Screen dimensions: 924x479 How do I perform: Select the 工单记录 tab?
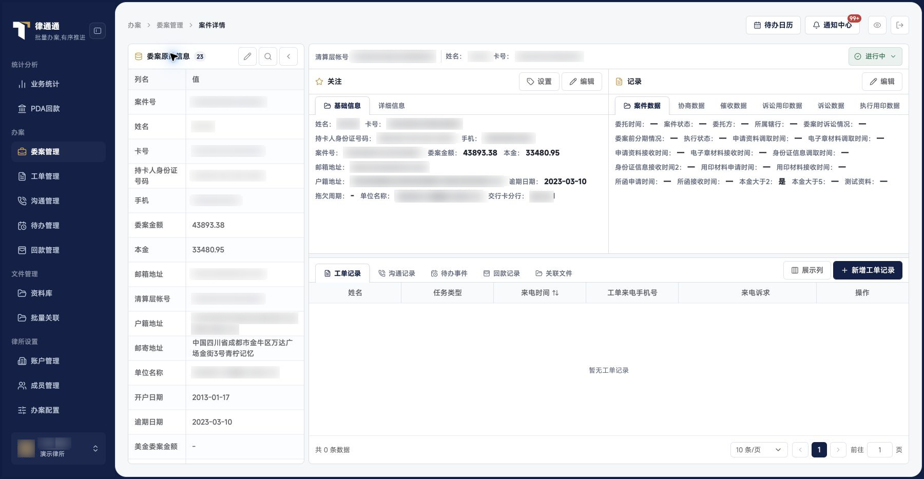tap(342, 273)
